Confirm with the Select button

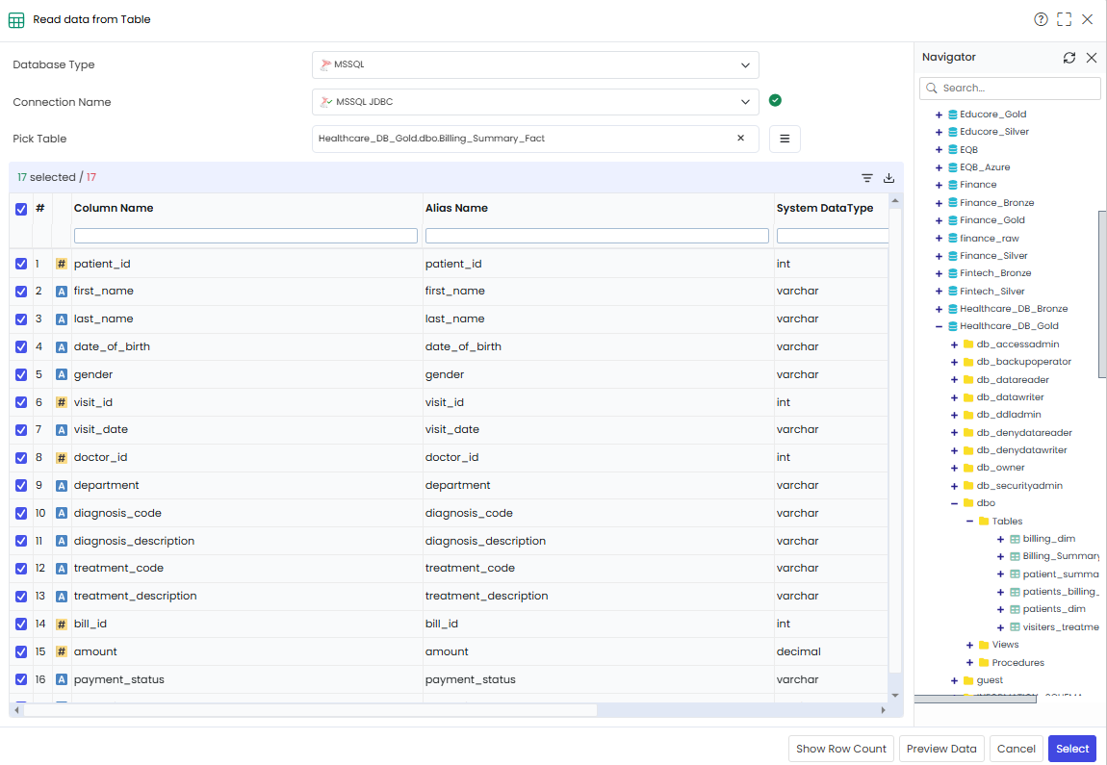tap(1071, 749)
